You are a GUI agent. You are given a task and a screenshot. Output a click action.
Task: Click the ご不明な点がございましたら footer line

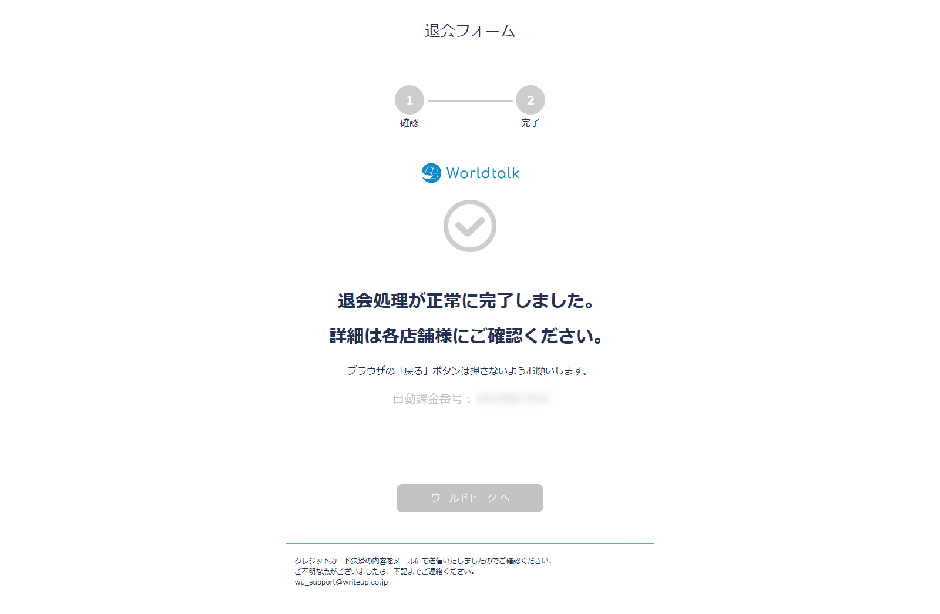tap(385, 572)
